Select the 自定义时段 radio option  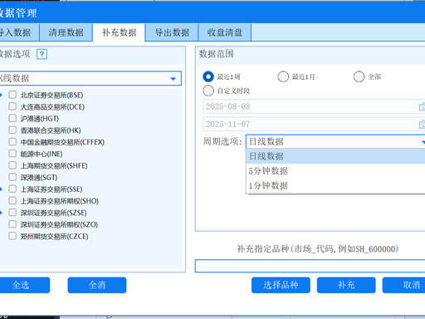208,91
